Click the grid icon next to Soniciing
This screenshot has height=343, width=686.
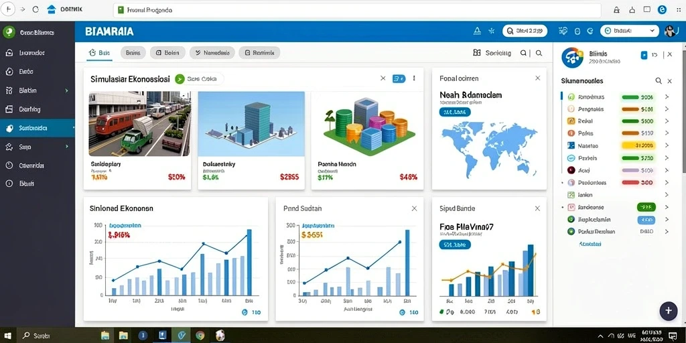click(x=477, y=53)
